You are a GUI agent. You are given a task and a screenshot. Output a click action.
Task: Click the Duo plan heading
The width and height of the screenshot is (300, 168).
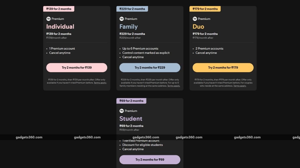coord(198,27)
